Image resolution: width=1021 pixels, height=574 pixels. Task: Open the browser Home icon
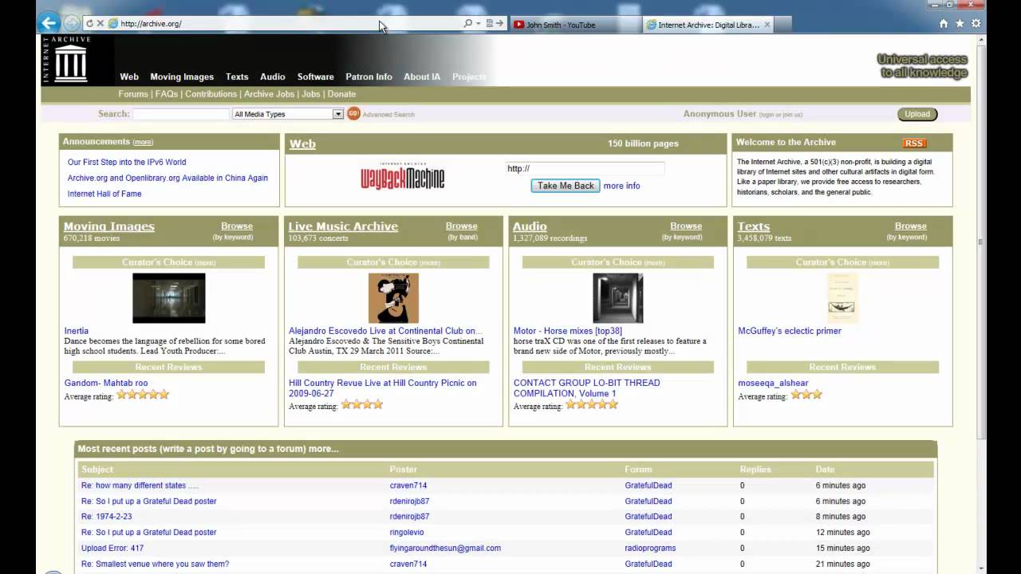[944, 24]
